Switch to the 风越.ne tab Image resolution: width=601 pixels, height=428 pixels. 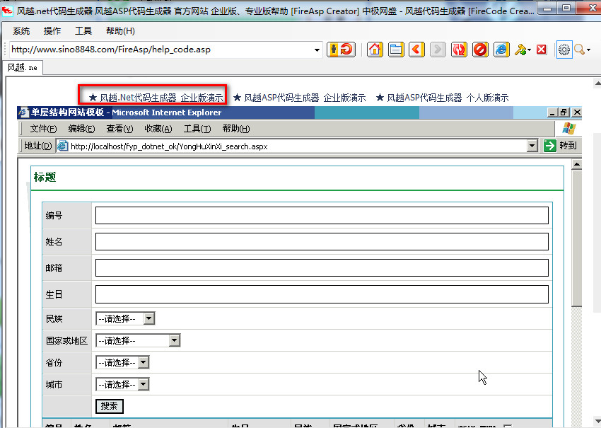pyautogui.click(x=22, y=67)
